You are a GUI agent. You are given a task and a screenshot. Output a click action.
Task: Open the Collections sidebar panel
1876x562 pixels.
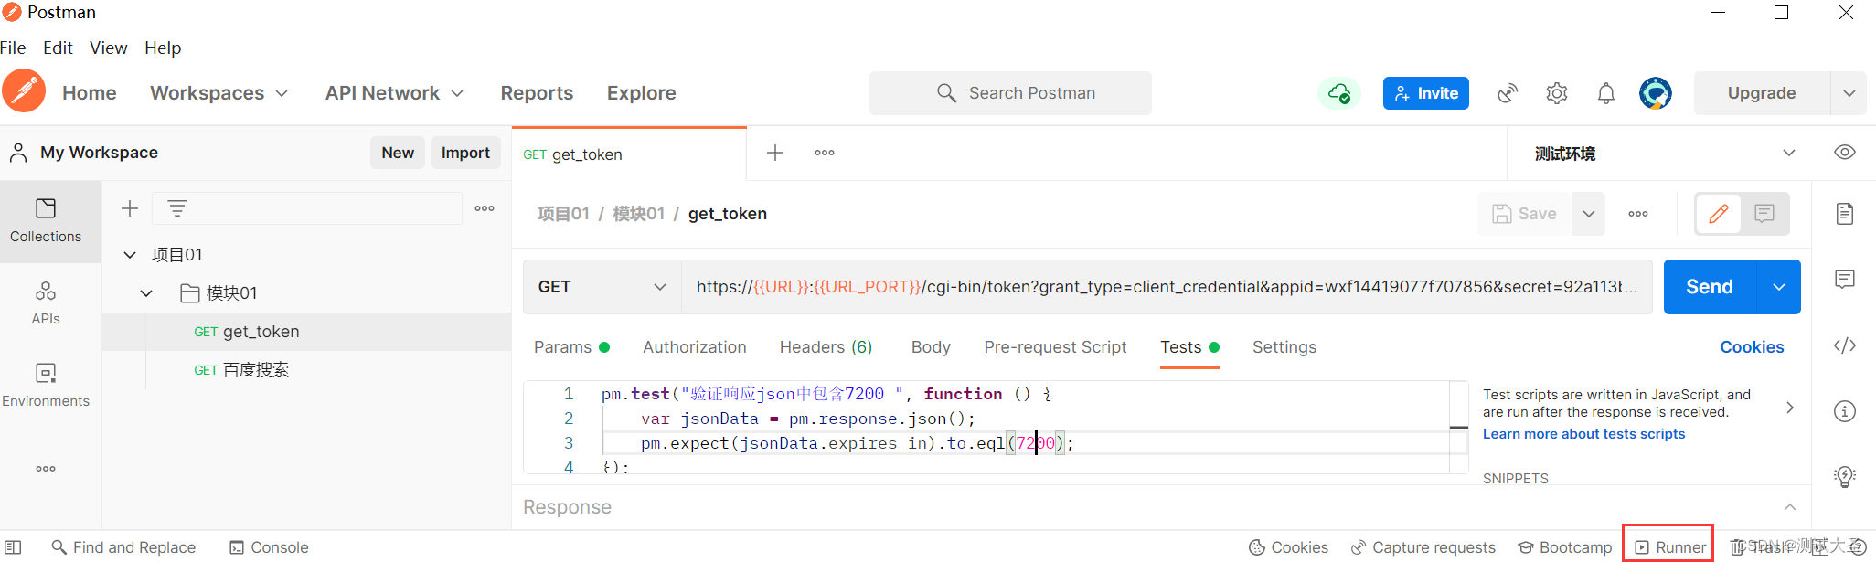[46, 221]
